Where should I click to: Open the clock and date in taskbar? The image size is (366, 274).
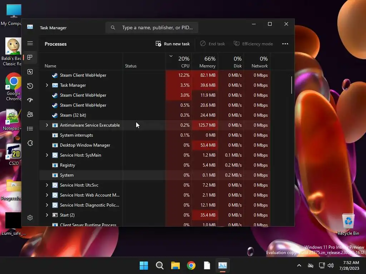coord(349,265)
